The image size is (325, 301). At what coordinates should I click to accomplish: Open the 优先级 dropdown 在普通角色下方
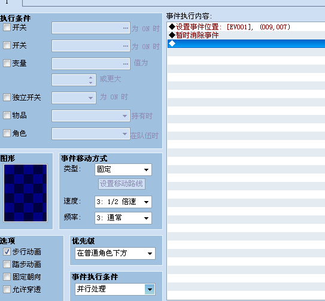point(115,253)
